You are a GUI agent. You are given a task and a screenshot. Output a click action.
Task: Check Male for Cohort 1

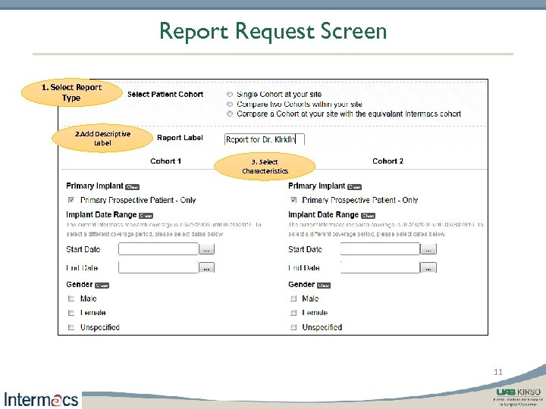click(71, 298)
